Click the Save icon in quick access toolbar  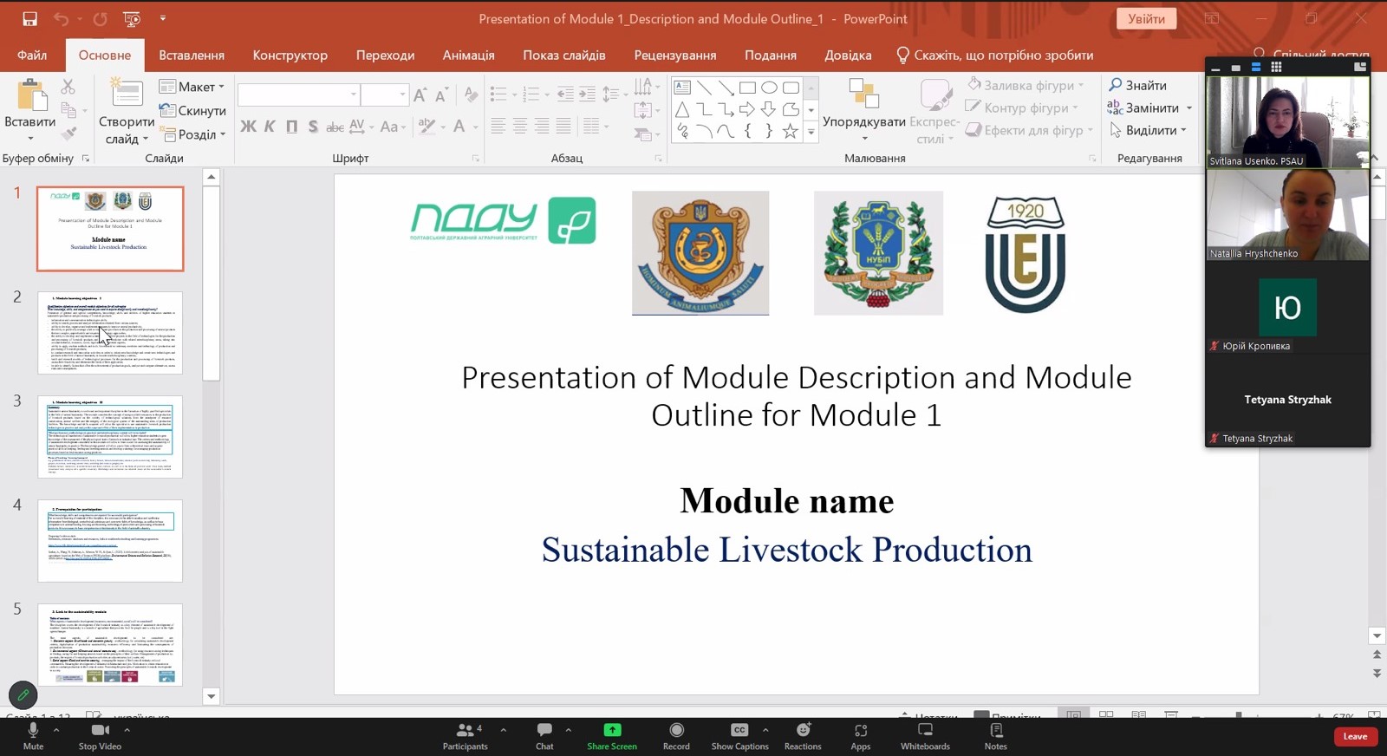(29, 18)
